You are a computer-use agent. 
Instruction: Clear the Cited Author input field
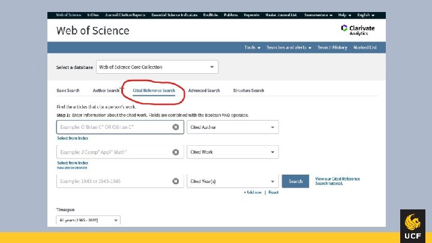[x=175, y=127]
